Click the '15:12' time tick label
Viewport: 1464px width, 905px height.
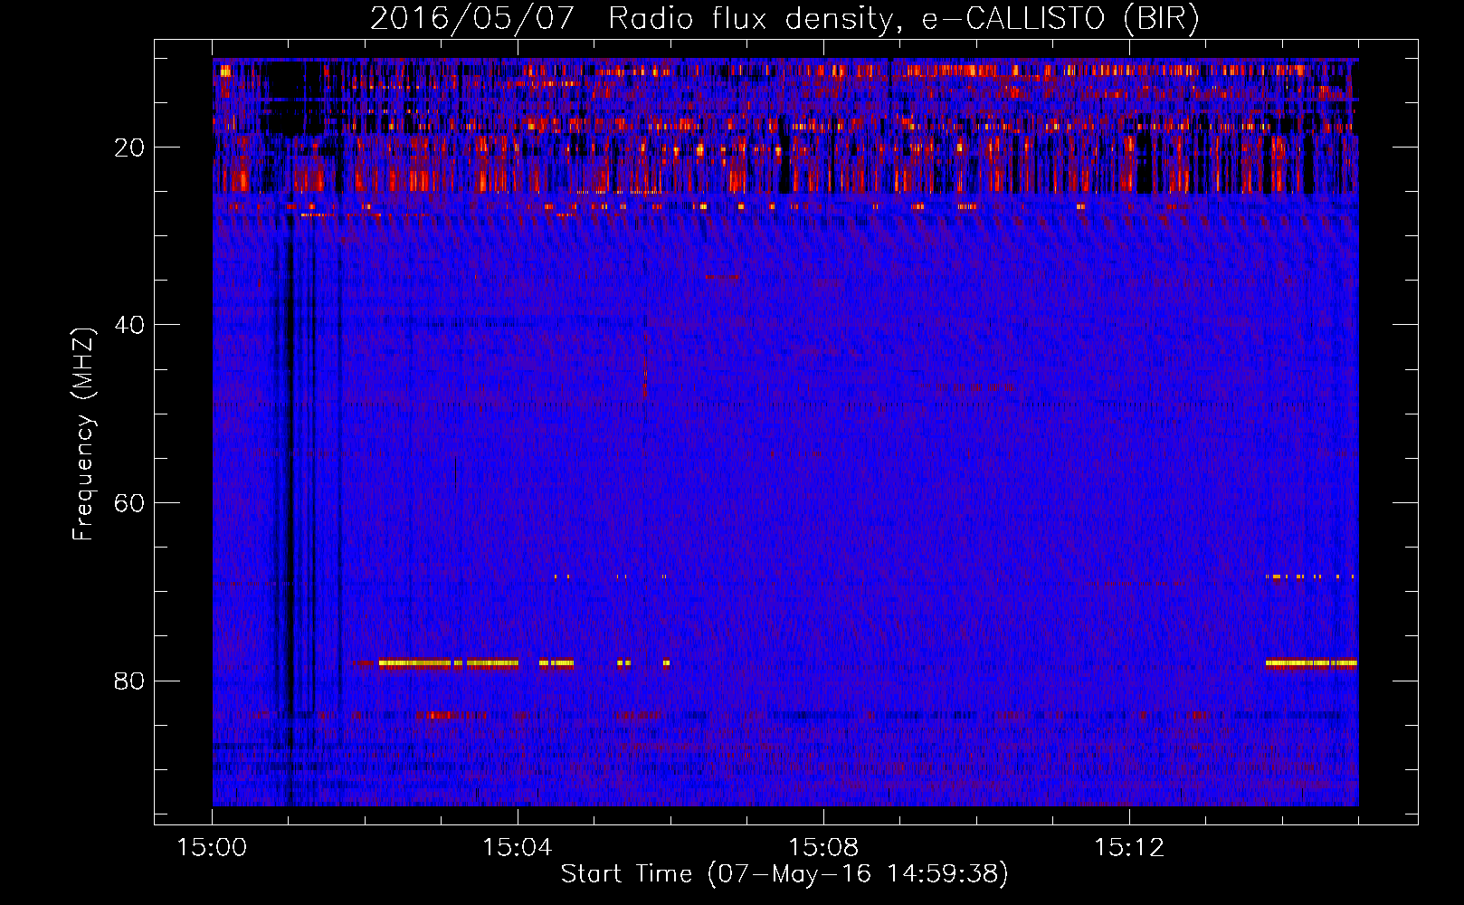pos(1128,848)
